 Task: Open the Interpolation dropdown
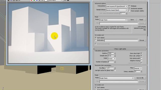pos(116,6)
